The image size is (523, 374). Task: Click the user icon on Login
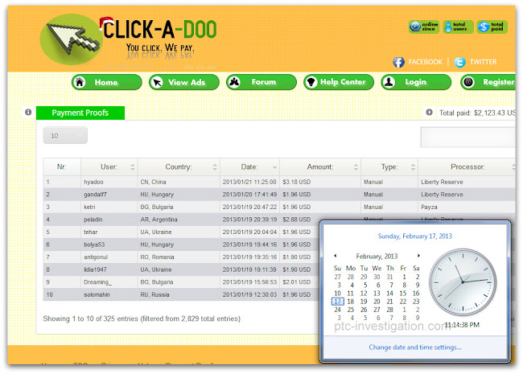pyautogui.click(x=389, y=82)
